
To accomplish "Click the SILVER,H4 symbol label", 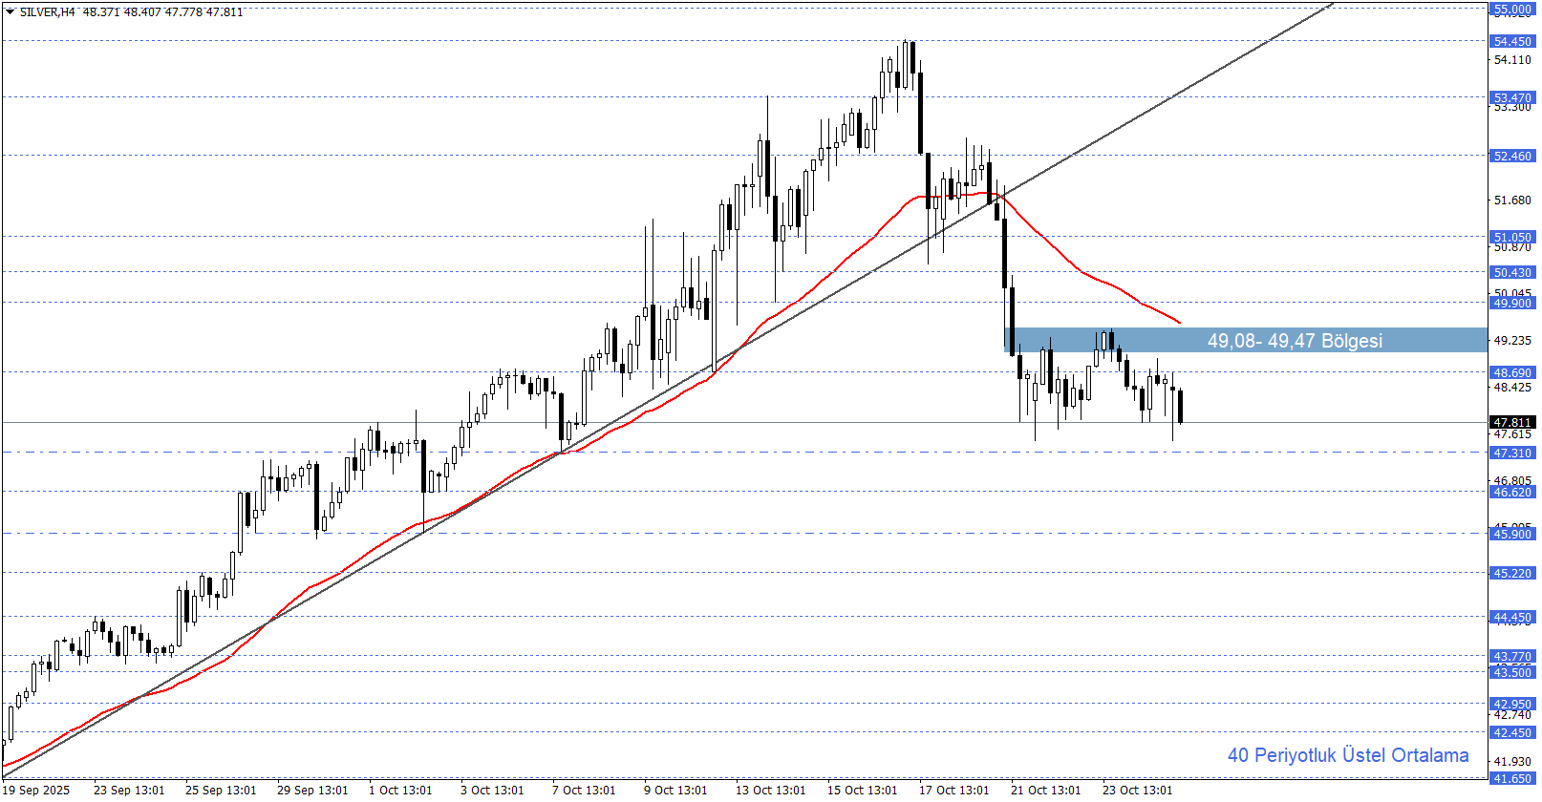I will pos(48,12).
